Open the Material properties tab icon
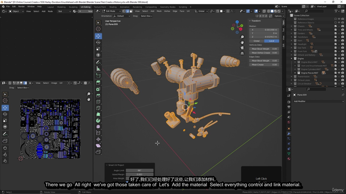Viewport: 346px width, 194px height. point(289,159)
